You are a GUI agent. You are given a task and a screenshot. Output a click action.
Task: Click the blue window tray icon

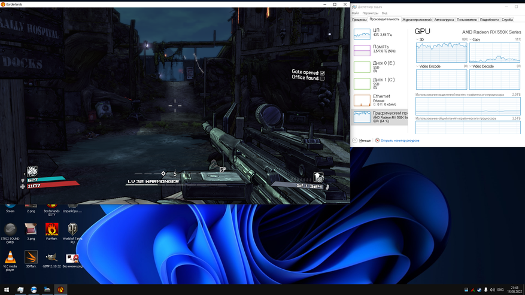466,290
